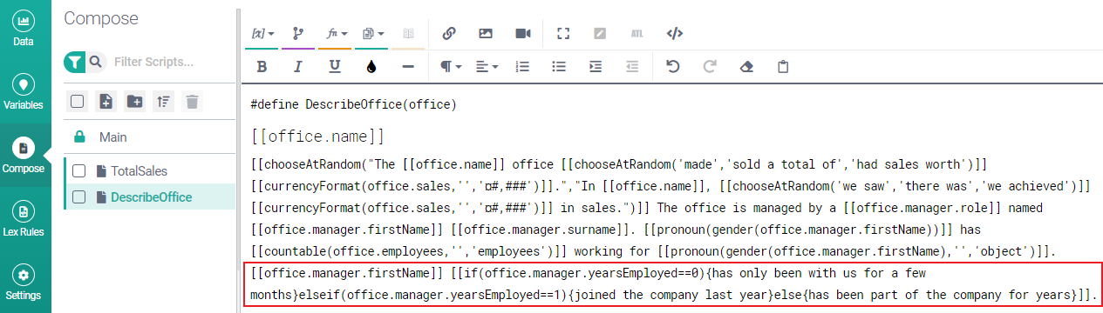Image resolution: width=1103 pixels, height=313 pixels.
Task: Open the scripts insert dropdown
Action: [x=373, y=34]
